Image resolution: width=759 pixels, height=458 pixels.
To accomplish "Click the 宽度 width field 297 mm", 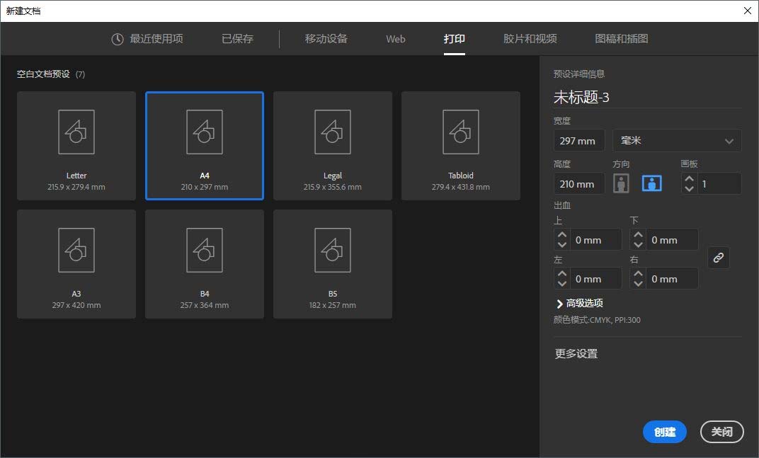I will 579,141.
